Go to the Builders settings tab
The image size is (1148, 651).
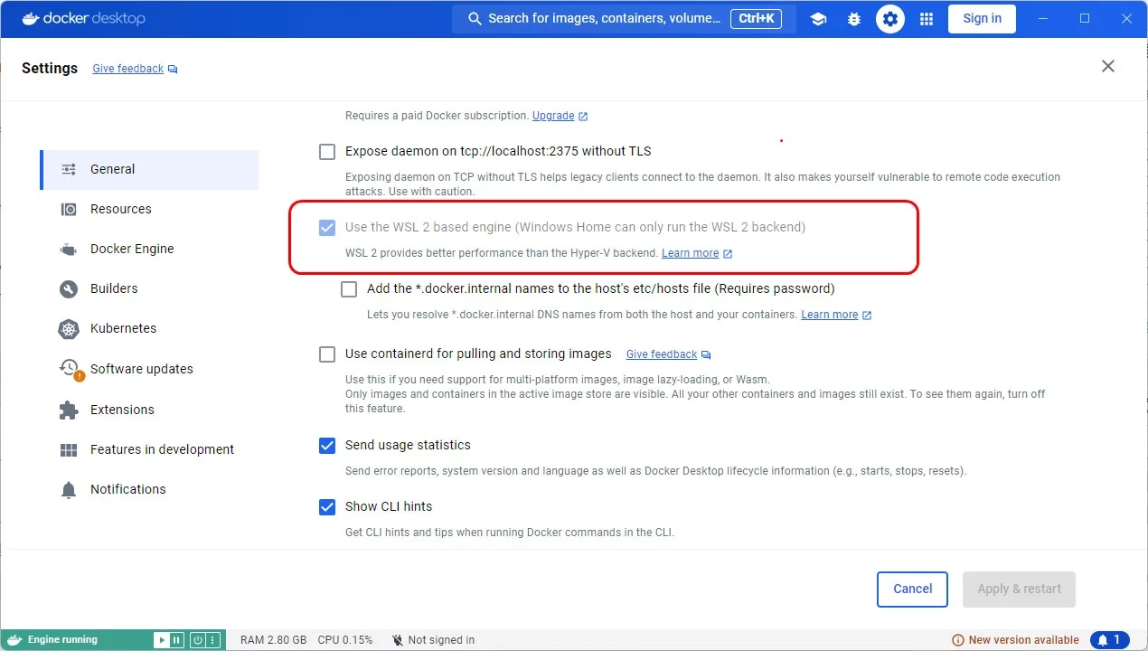[149, 288]
